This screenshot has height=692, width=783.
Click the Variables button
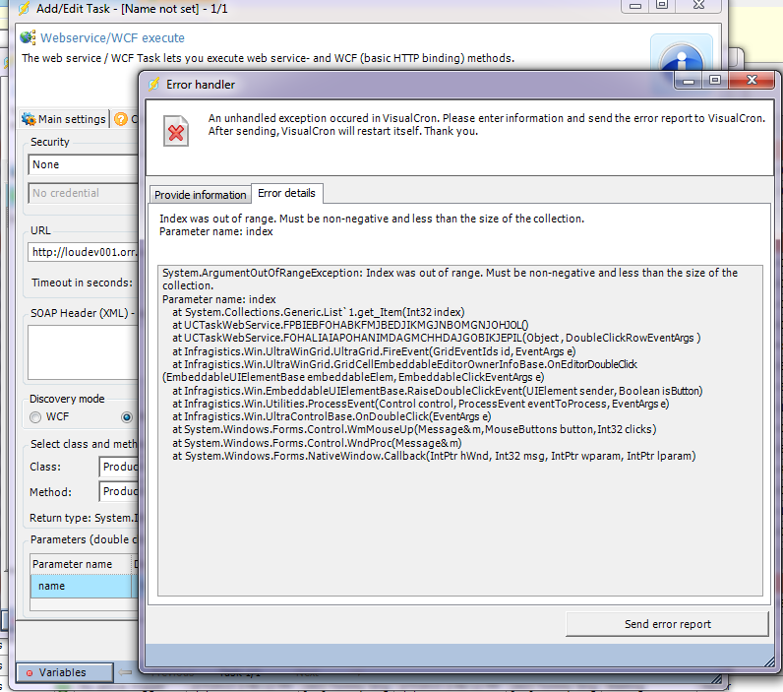tap(64, 672)
